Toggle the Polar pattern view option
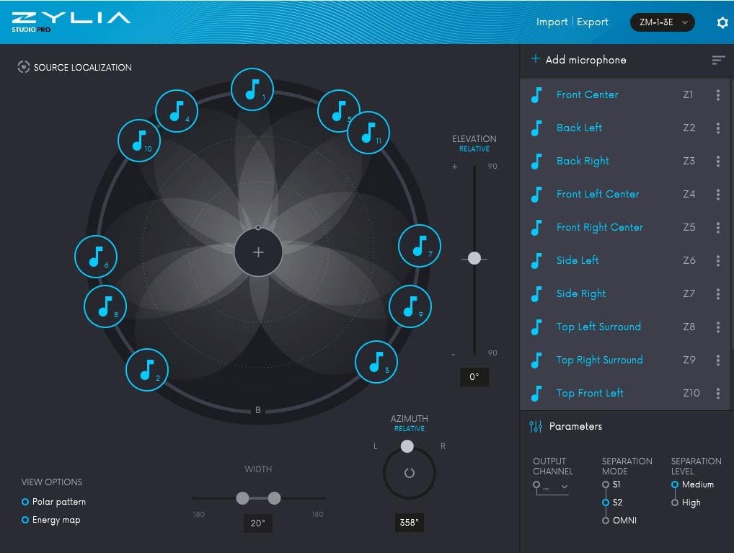This screenshot has width=734, height=553. tap(54, 502)
